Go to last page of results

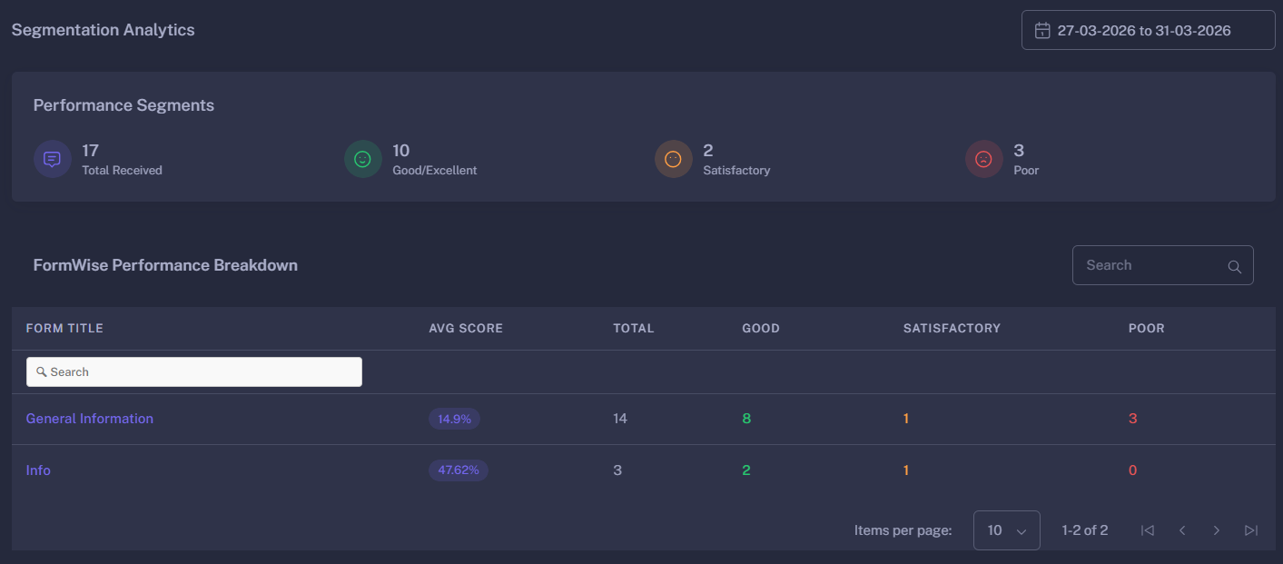(1251, 530)
